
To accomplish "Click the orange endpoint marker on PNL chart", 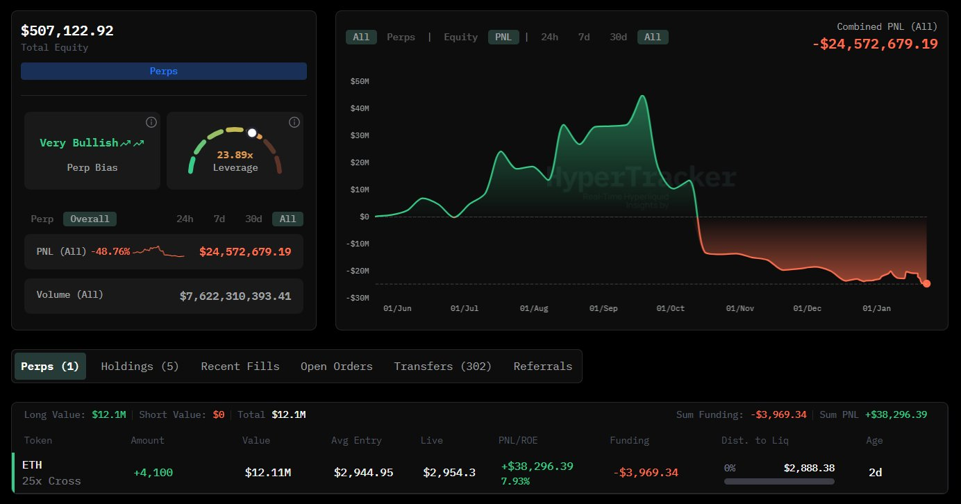I will pos(926,283).
